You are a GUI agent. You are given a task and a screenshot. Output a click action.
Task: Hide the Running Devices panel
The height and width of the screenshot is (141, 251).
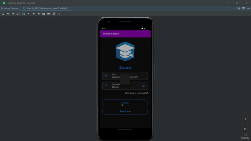pos(248,8)
